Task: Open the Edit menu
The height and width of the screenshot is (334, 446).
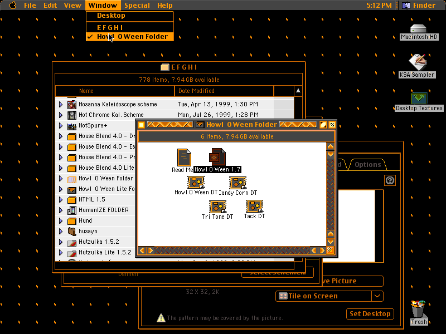Action: pos(50,5)
